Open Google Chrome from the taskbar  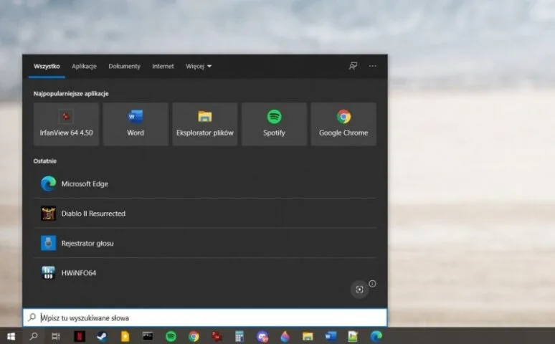click(x=194, y=336)
